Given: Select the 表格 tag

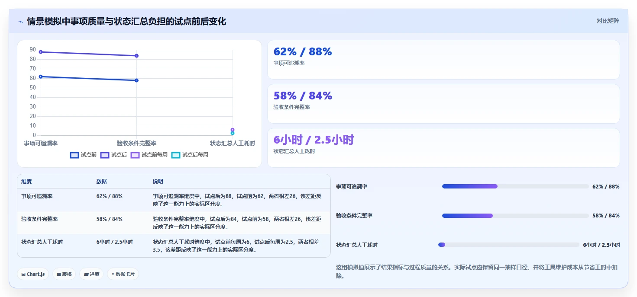Looking at the screenshot, I should click(x=64, y=274).
